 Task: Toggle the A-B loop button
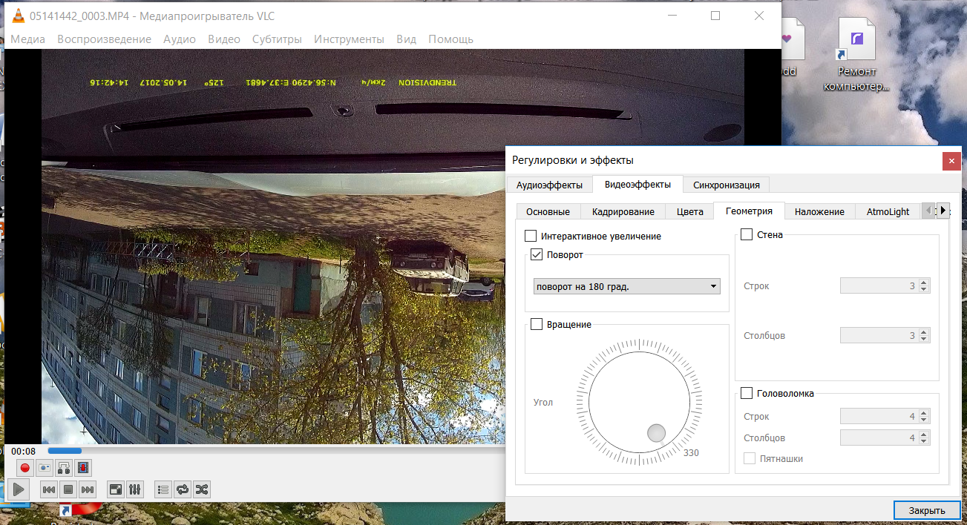pyautogui.click(x=64, y=468)
